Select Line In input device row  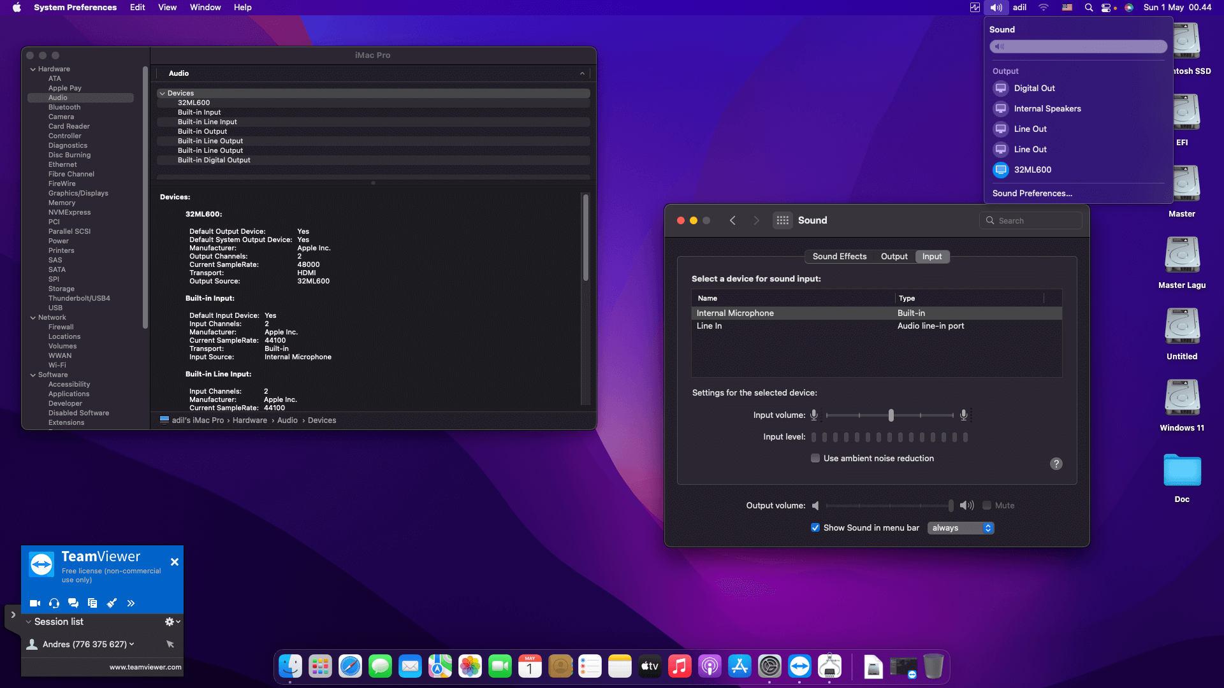(x=877, y=326)
